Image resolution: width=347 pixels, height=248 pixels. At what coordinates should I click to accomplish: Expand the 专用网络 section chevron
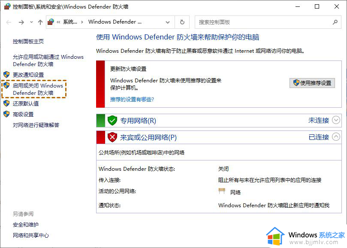tap(336, 120)
